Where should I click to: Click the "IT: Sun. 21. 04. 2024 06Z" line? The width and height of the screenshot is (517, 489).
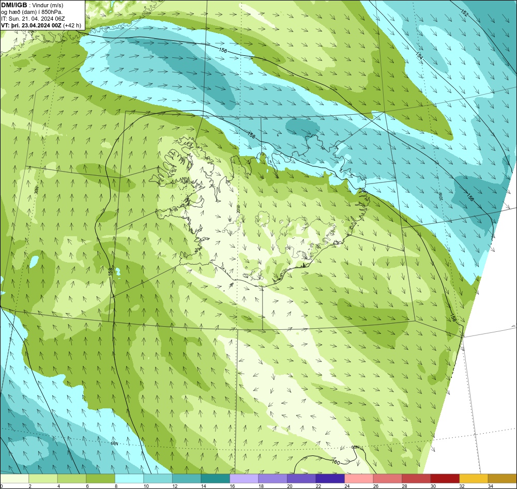[x=33, y=19]
